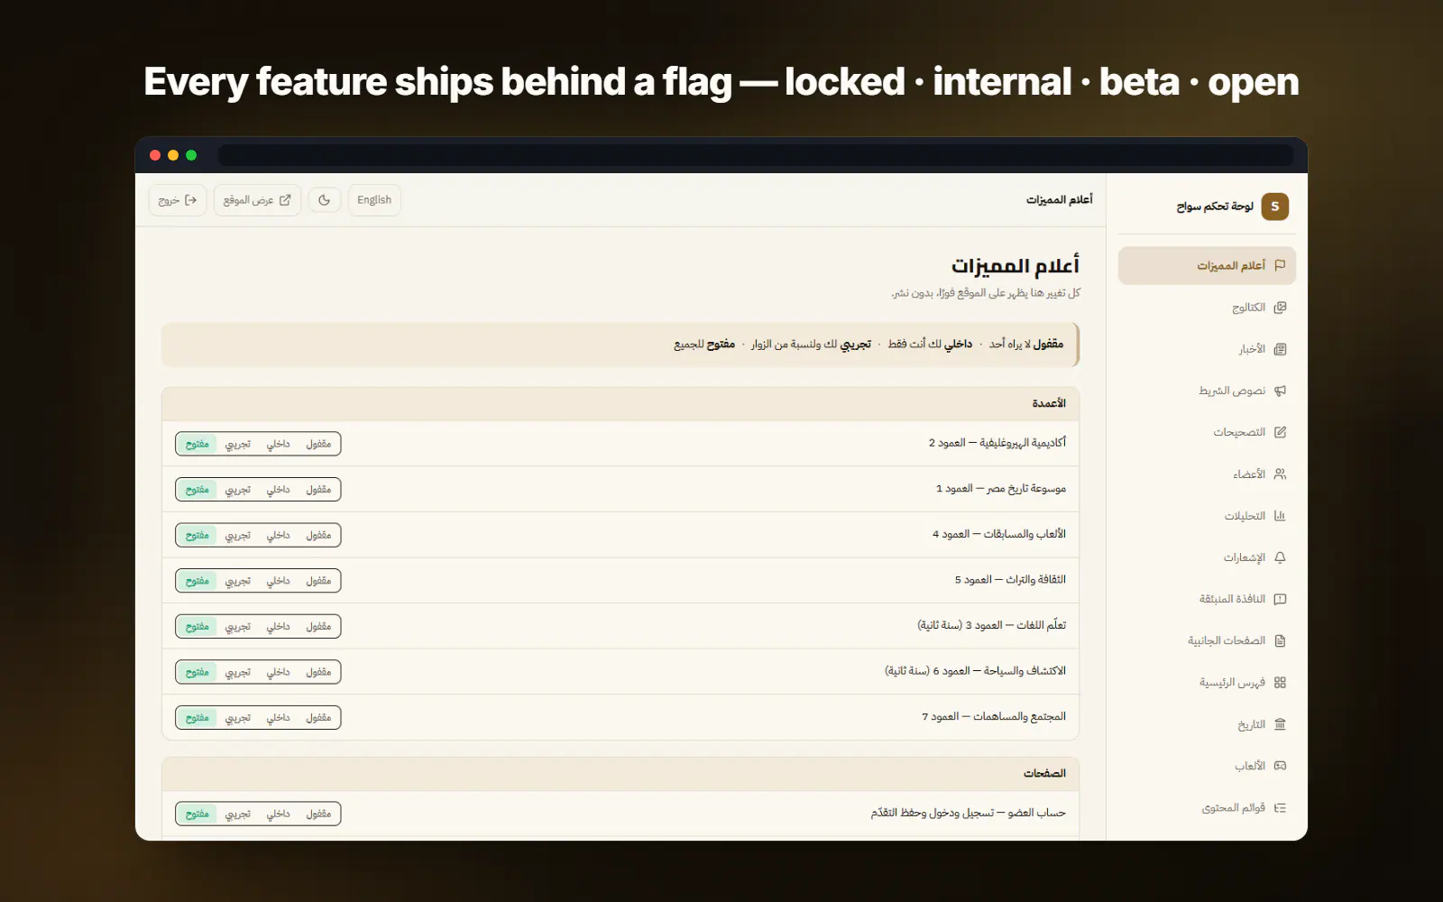Viewport: 1443px width, 902px height.
Task: Set أكاديمية الهيروغليفية flag to مقفول
Action: pos(318,444)
